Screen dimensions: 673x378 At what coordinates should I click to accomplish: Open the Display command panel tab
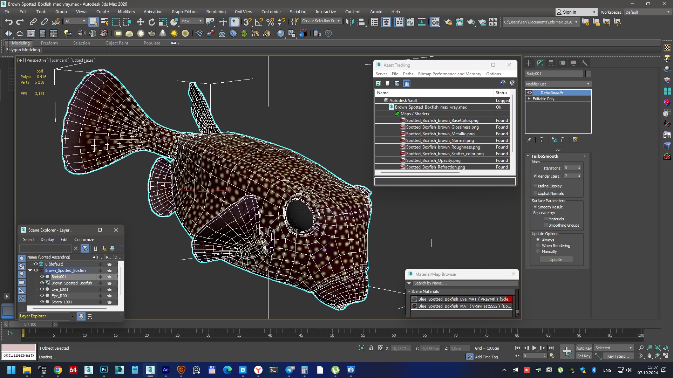573,63
